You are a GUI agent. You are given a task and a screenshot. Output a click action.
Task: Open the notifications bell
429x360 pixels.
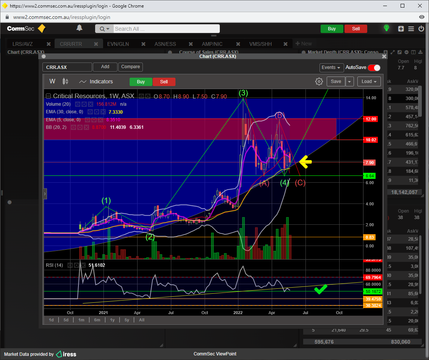tap(79, 28)
